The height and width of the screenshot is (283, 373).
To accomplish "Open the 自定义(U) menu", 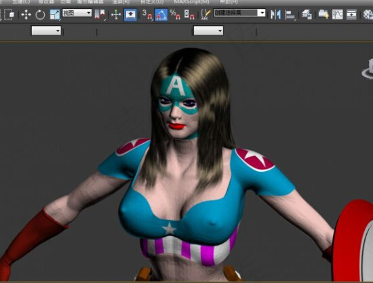I will (x=152, y=2).
